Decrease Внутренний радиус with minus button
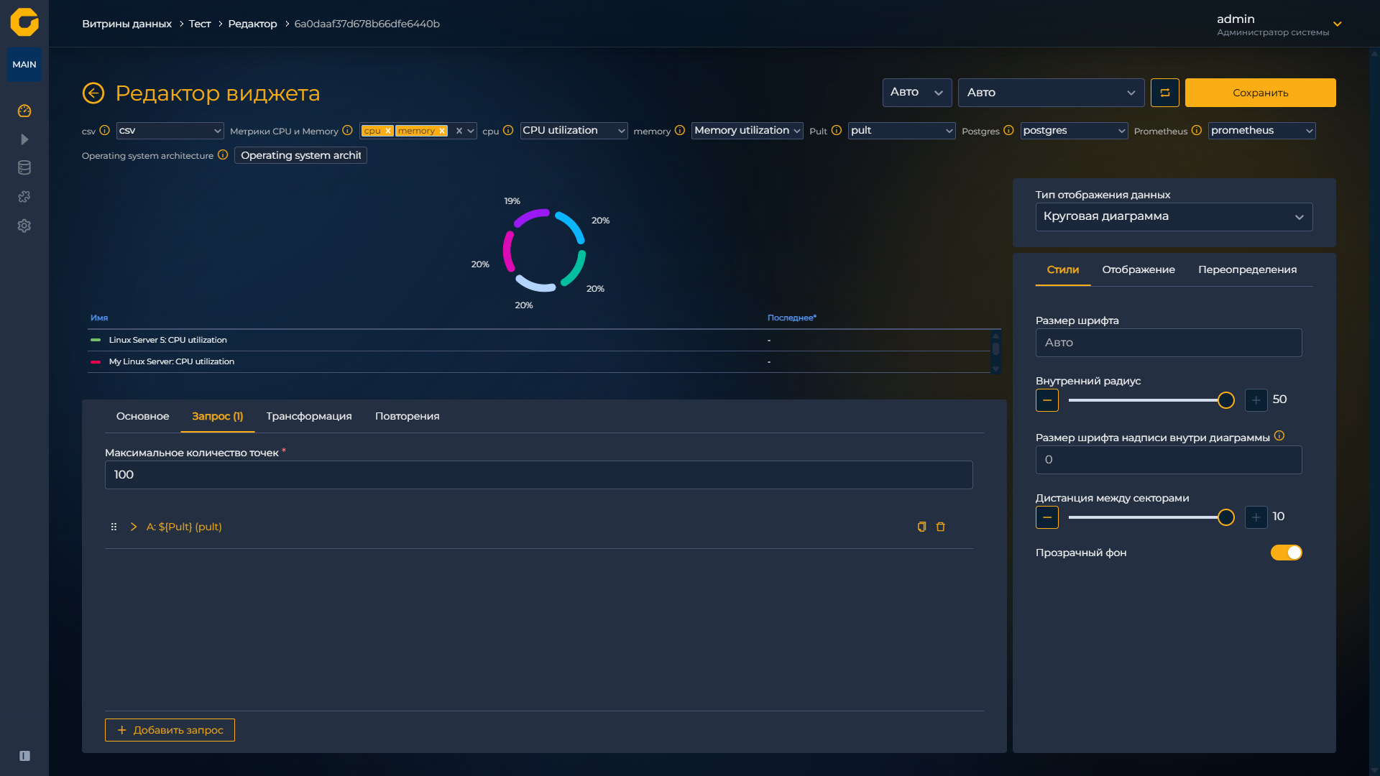Viewport: 1380px width, 776px height. click(x=1047, y=400)
